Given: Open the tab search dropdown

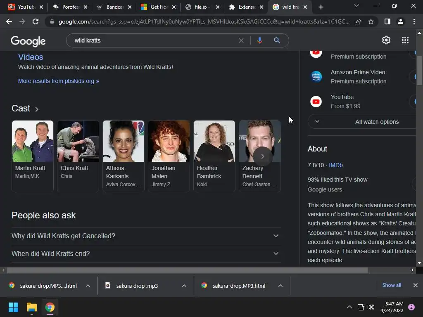Looking at the screenshot, I should point(356,6).
